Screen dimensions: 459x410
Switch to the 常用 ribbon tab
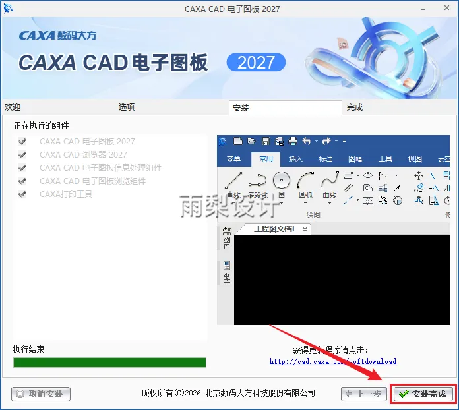(x=266, y=160)
